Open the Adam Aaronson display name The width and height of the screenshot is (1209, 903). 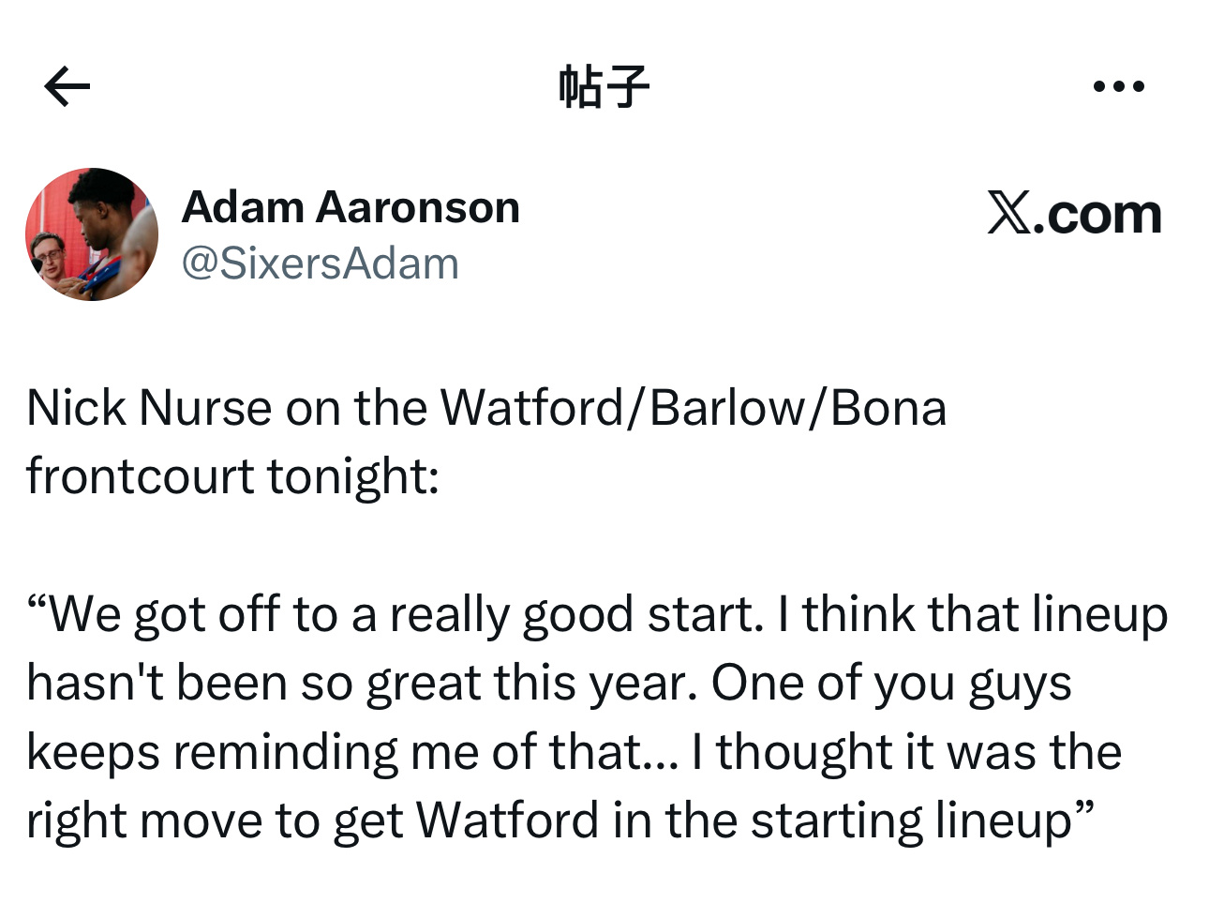click(351, 207)
